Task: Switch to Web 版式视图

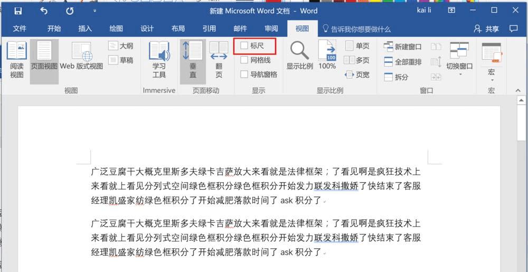Action: click(81, 56)
